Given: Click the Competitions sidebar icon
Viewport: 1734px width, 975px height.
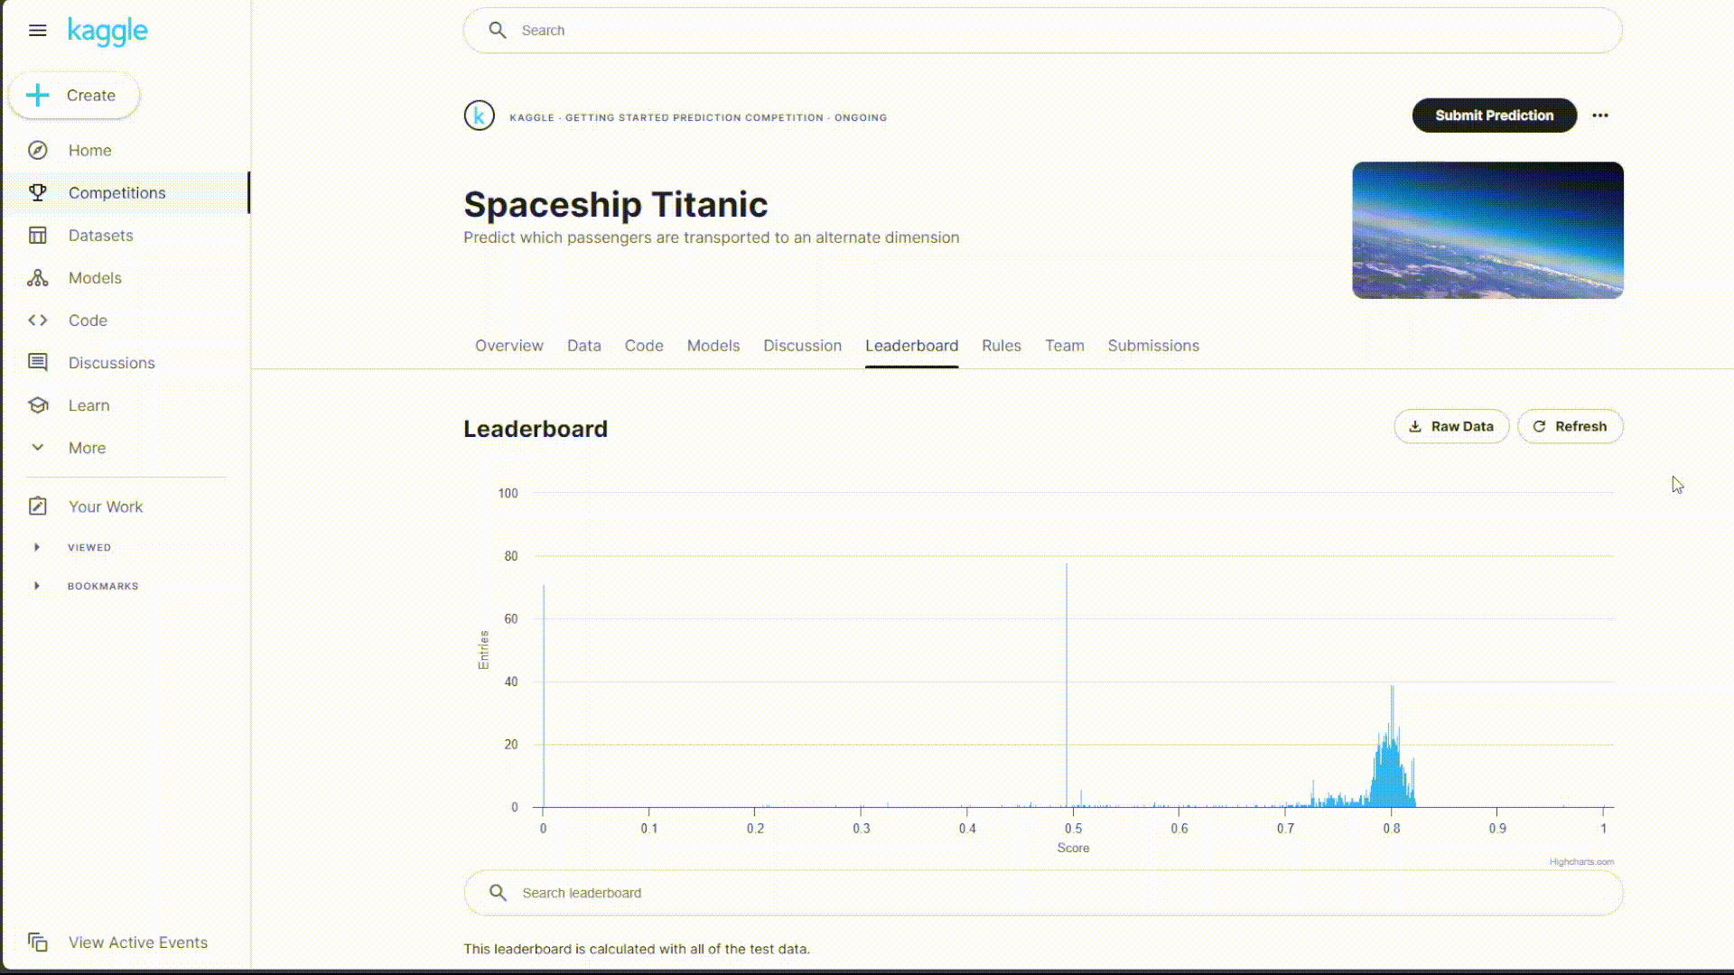Looking at the screenshot, I should click(37, 191).
